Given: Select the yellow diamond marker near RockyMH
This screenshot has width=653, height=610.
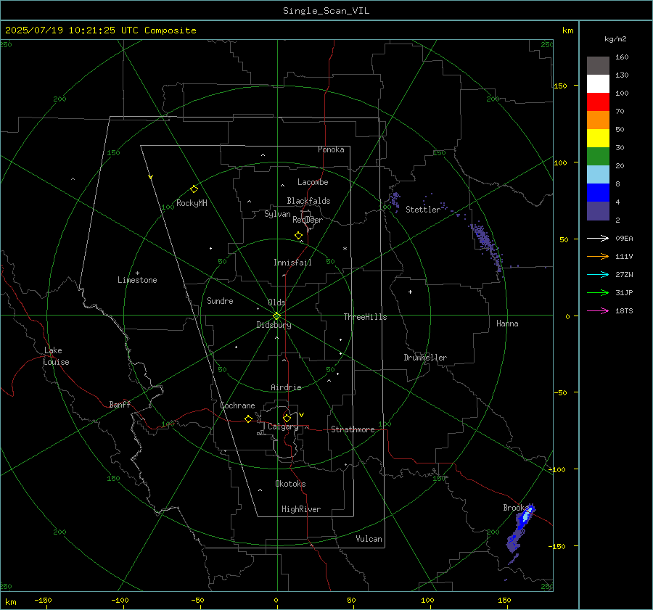Looking at the screenshot, I should [x=194, y=189].
